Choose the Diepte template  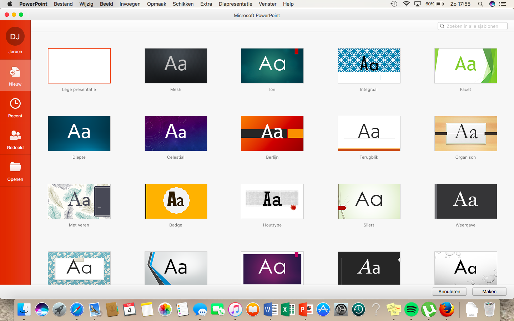(79, 133)
